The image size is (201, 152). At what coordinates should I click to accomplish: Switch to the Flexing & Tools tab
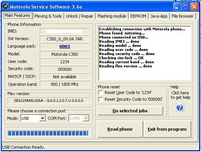tap(48, 16)
